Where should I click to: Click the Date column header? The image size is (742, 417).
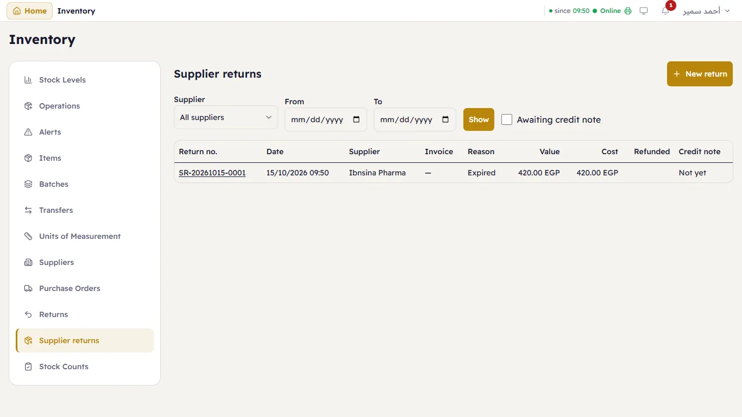[275, 151]
